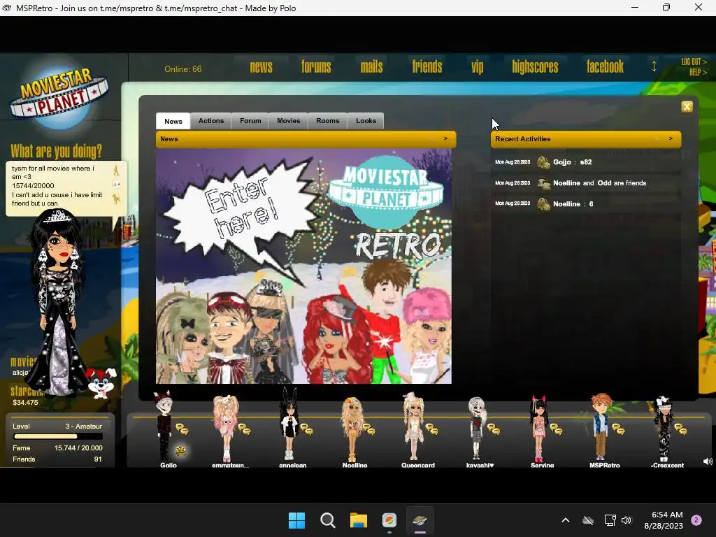Open chat bubbles icon next to emmateun_
Image resolution: width=716 pixels, height=537 pixels.
[244, 429]
